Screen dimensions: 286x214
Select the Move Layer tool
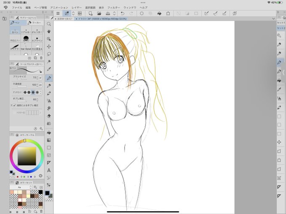[49, 47]
